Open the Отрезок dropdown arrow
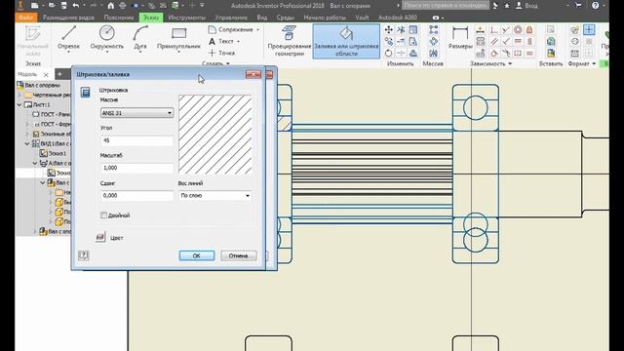Image resolution: width=624 pixels, height=351 pixels. pos(68,52)
